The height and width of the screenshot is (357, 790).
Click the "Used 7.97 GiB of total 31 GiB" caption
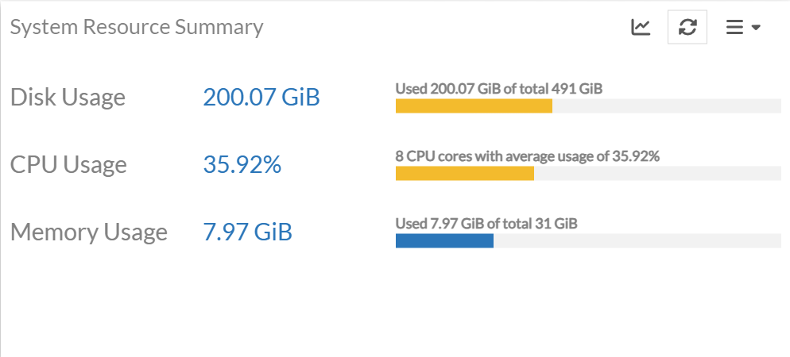pos(486,224)
